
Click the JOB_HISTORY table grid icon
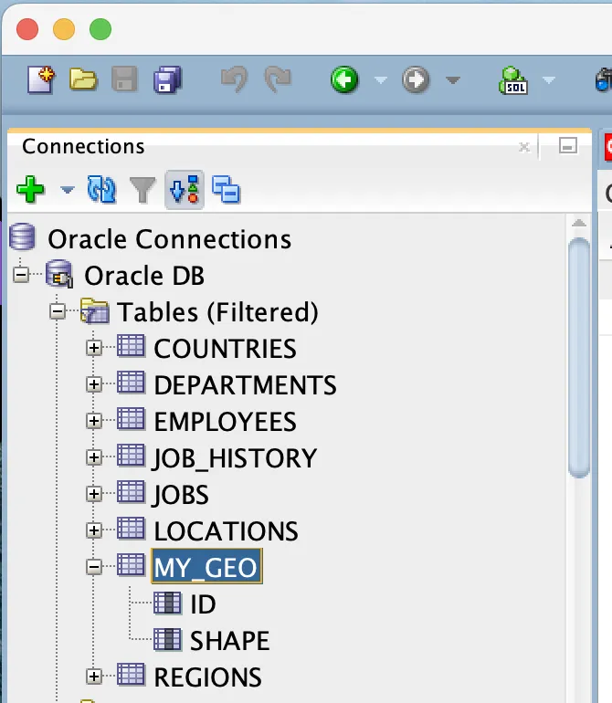(131, 456)
